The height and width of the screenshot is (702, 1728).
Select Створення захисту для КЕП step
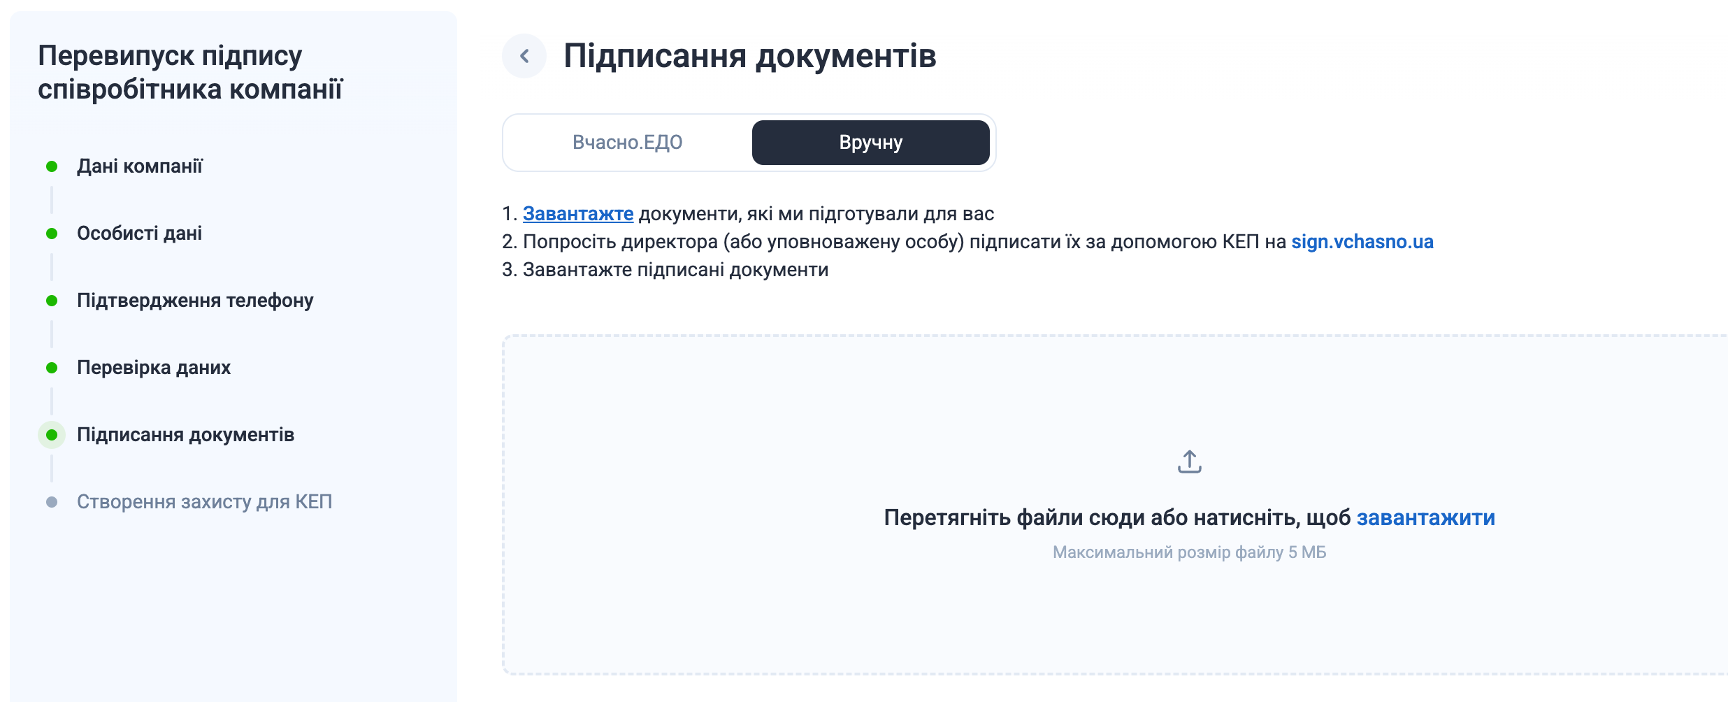(204, 502)
